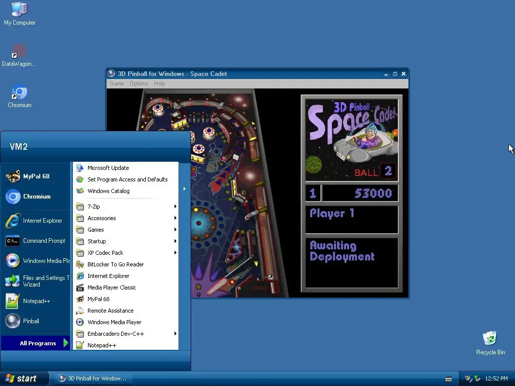This screenshot has width=515, height=386.
Task: Launch Pinball from the start menu
Action: (36, 321)
